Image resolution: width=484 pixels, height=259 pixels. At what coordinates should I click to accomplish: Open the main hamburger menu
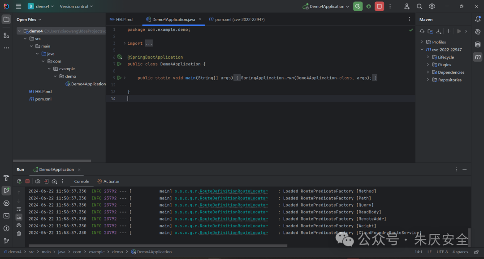[x=18, y=6]
